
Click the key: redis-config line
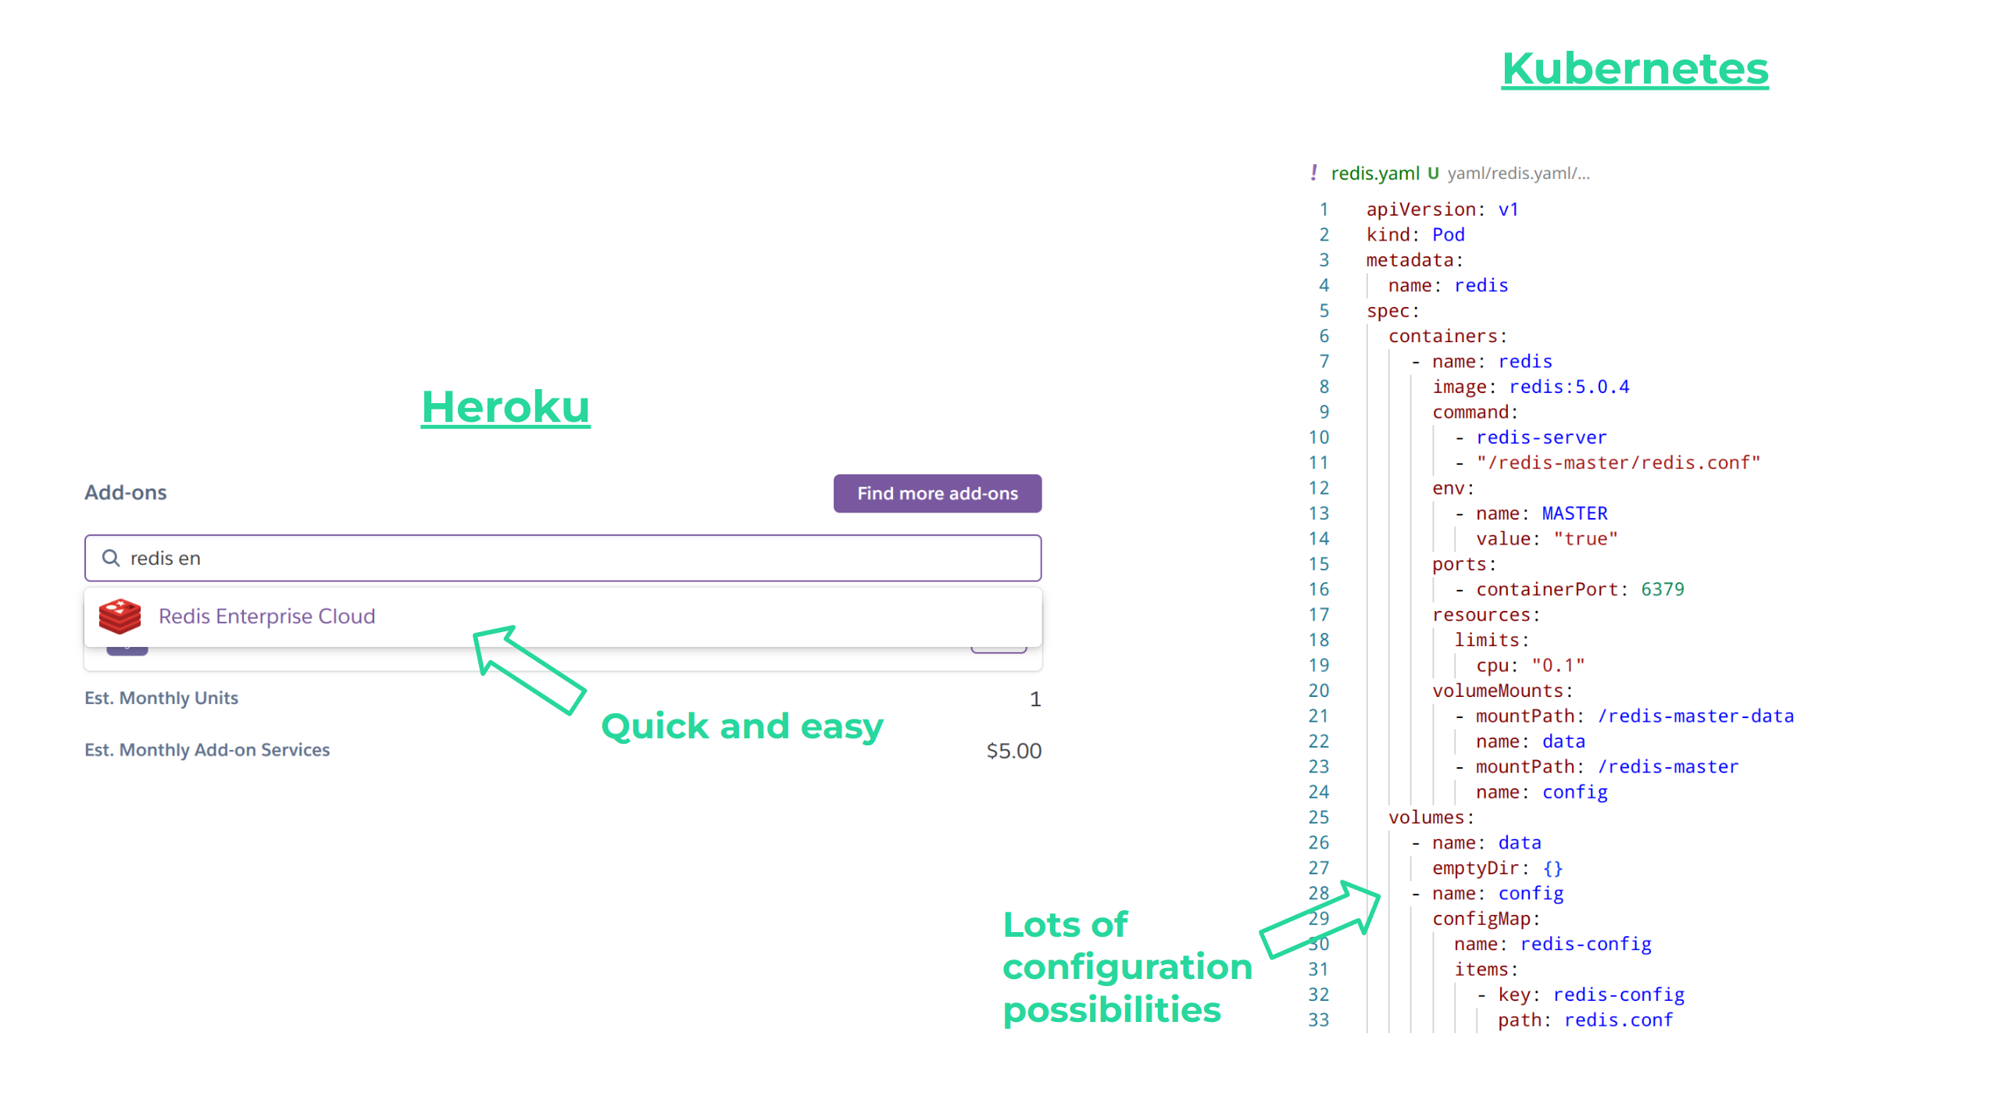[x=1580, y=995]
